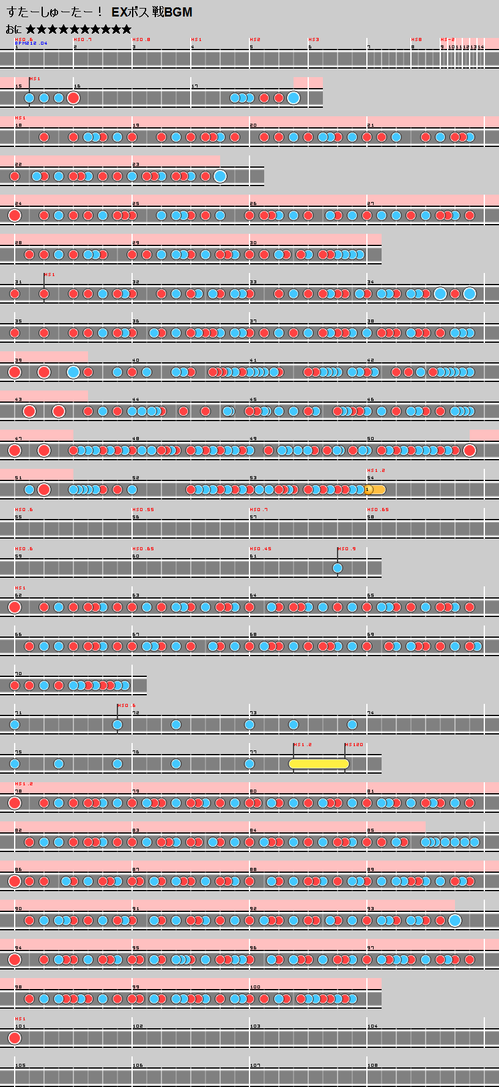499x1087 pixels.
Task: Click the HS0.45 label at measure 61
Action: coord(261,548)
